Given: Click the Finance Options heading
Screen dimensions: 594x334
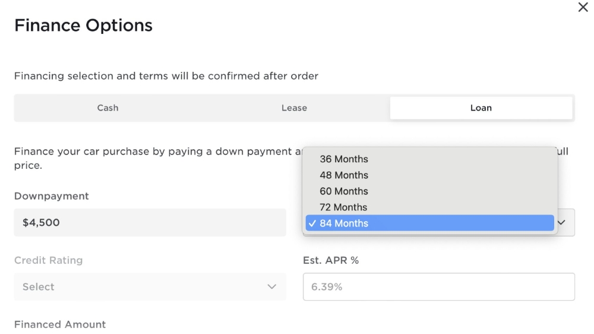Looking at the screenshot, I should coord(83,26).
